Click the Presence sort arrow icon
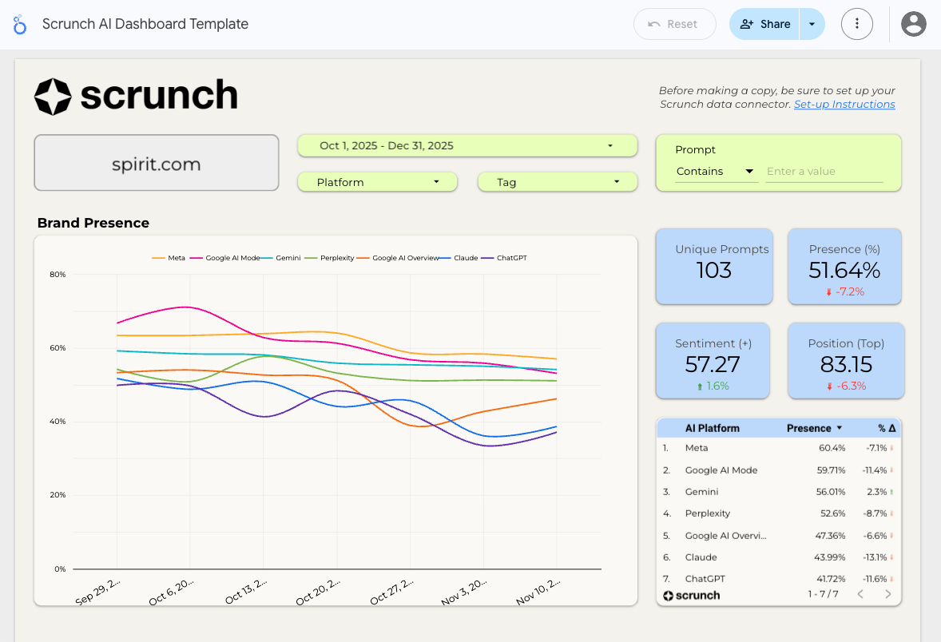Screen dimensions: 941x642 839,429
